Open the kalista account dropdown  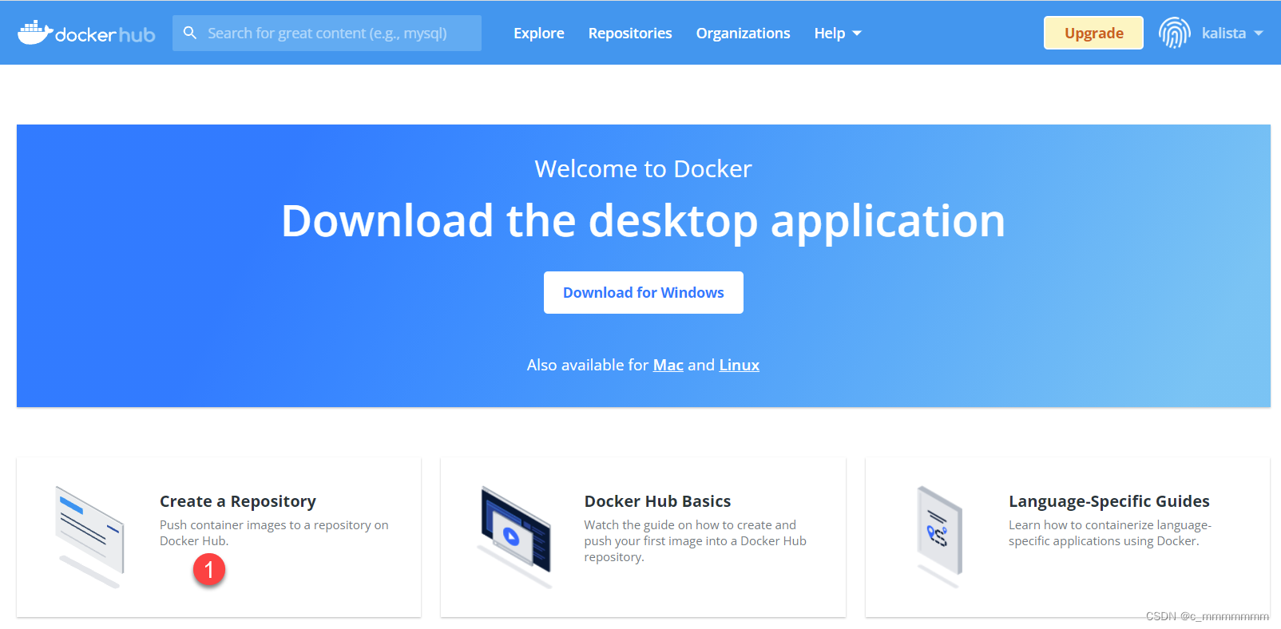coord(1233,33)
